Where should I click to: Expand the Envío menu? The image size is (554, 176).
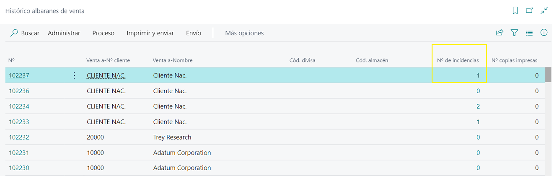[x=194, y=33]
